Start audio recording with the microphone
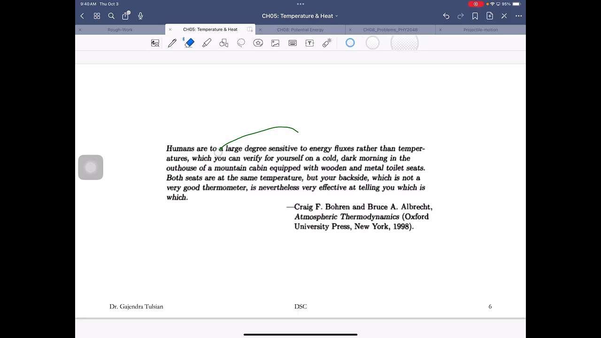This screenshot has width=601, height=338. tap(140, 16)
